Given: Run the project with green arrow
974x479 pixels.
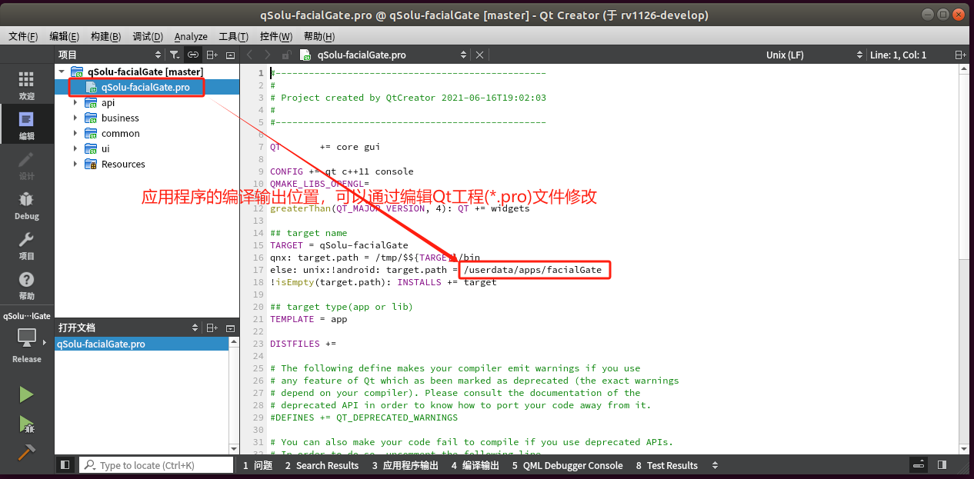Looking at the screenshot, I should pyautogui.click(x=26, y=394).
